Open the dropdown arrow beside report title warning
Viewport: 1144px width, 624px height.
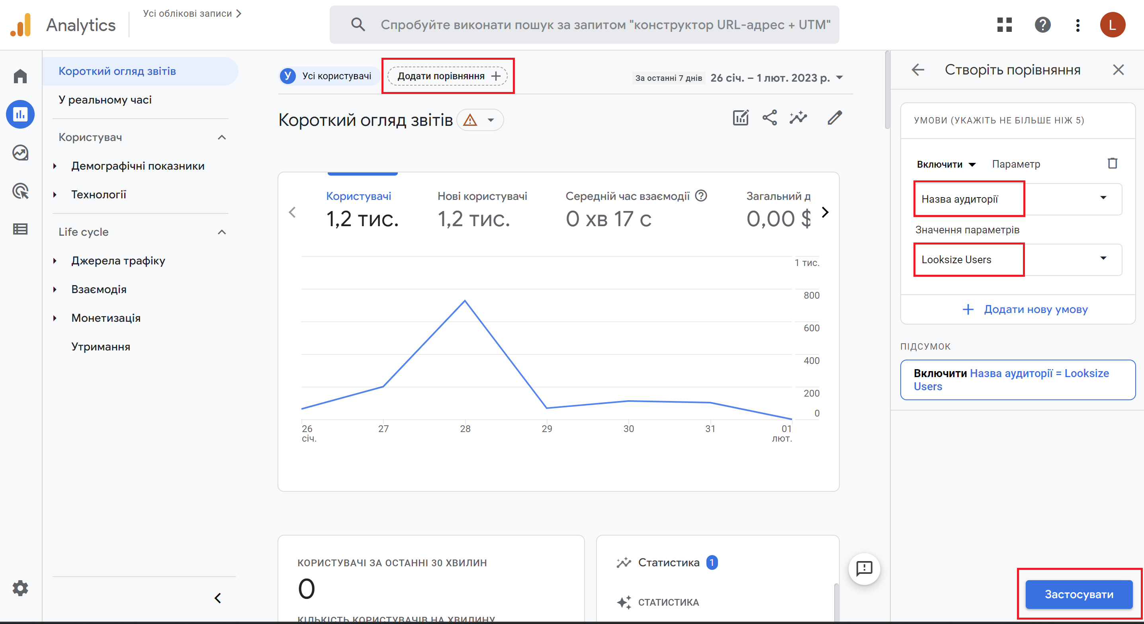[x=491, y=120]
